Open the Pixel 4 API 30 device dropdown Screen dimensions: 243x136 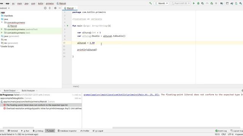click(181, 3)
